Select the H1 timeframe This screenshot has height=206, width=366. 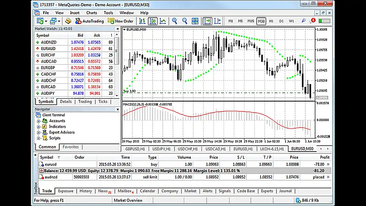tap(271, 21)
